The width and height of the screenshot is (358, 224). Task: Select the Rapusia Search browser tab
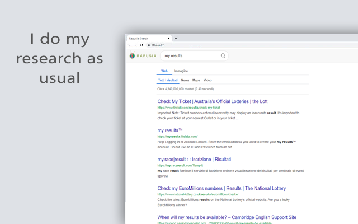pyautogui.click(x=149, y=39)
